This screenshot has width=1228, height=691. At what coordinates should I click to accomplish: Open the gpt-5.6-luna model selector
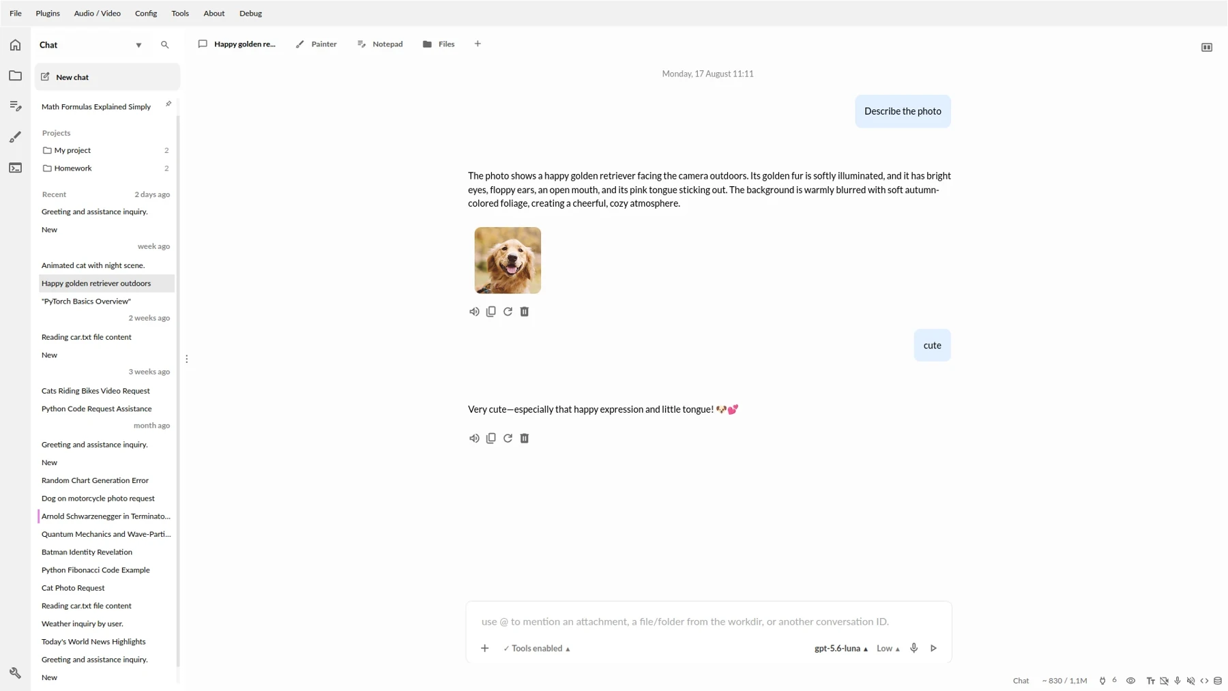pyautogui.click(x=841, y=649)
